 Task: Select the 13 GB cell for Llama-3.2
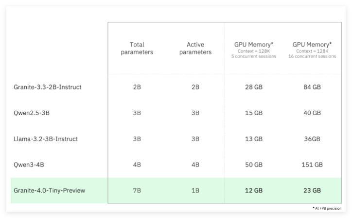255,139
